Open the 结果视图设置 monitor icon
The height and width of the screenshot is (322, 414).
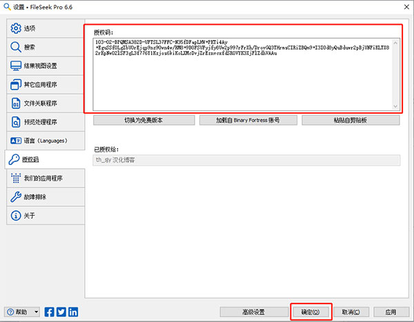tap(16, 66)
